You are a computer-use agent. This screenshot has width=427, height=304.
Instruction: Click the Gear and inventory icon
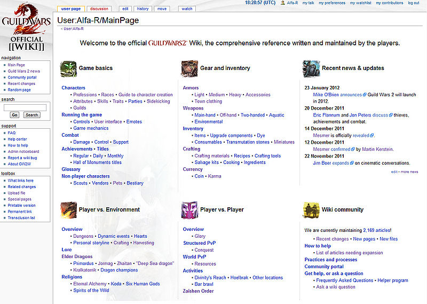coord(189,69)
